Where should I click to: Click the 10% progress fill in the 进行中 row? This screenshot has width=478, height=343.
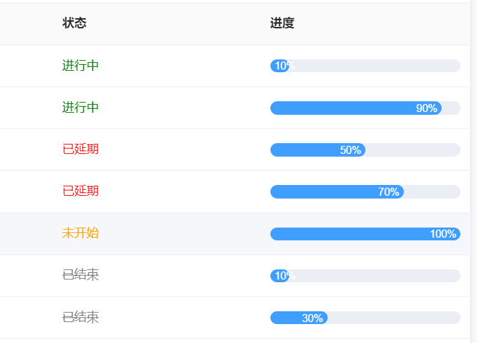tap(280, 66)
